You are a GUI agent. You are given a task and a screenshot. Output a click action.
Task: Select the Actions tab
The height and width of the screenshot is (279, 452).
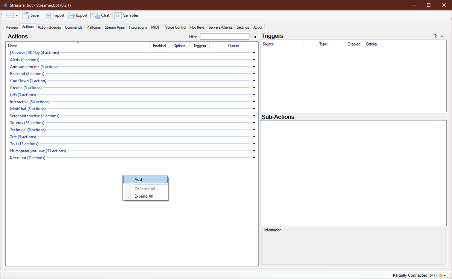pos(28,27)
